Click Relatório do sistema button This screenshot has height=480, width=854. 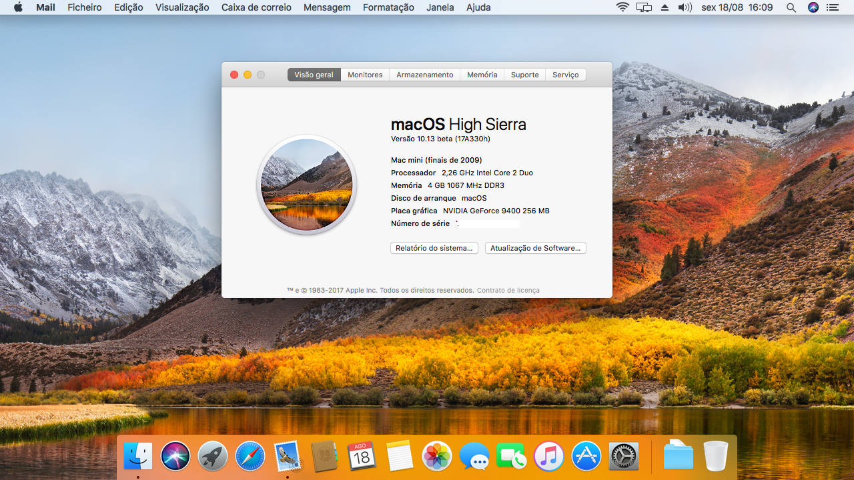tap(434, 248)
